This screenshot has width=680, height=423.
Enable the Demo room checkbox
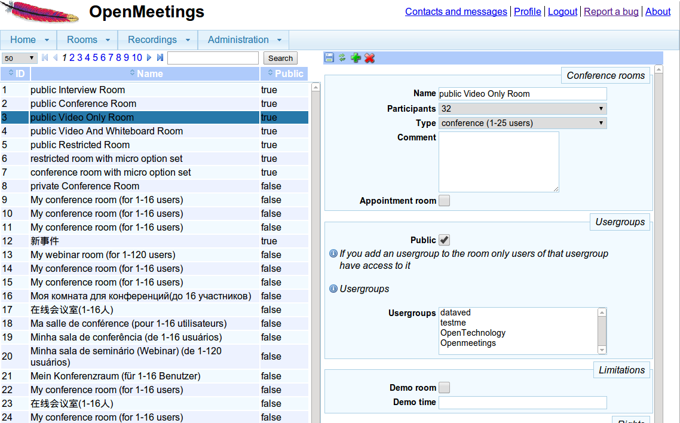(x=444, y=388)
